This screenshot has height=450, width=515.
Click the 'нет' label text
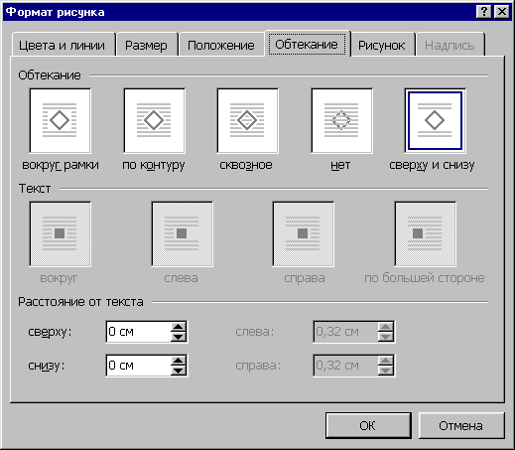(x=340, y=165)
